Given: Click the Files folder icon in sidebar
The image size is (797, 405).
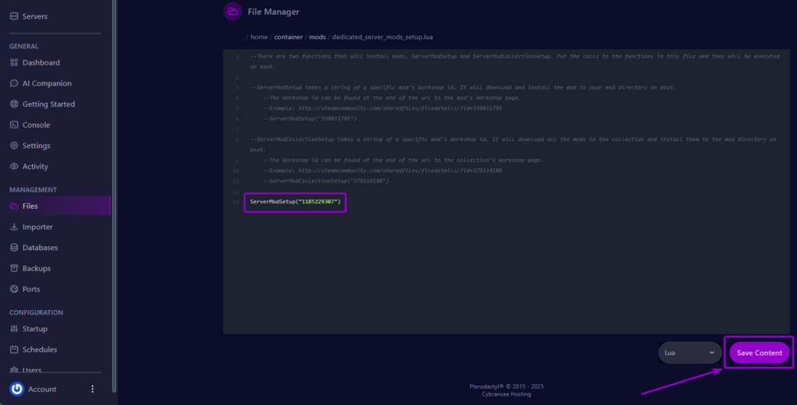Looking at the screenshot, I should (x=14, y=206).
